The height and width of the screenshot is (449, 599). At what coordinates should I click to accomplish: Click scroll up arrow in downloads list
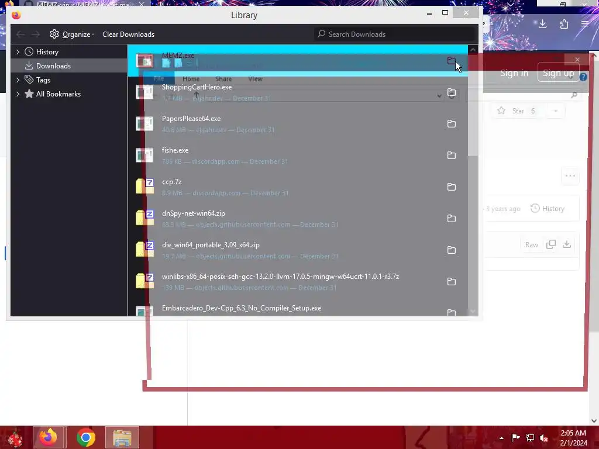click(473, 50)
